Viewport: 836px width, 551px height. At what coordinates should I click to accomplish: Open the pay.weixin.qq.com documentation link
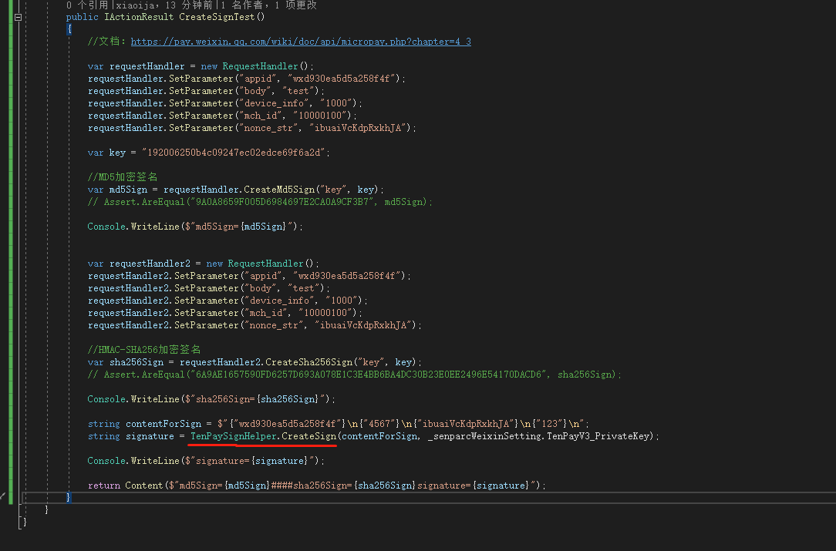tap(301, 42)
